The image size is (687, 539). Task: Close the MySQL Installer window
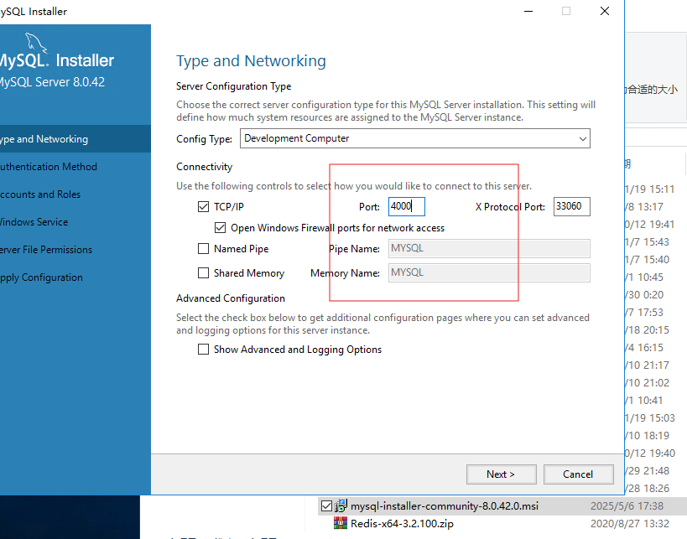(605, 11)
